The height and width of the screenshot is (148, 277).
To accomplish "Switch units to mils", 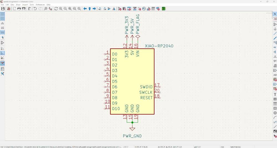I will pyautogui.click(x=2, y=28).
